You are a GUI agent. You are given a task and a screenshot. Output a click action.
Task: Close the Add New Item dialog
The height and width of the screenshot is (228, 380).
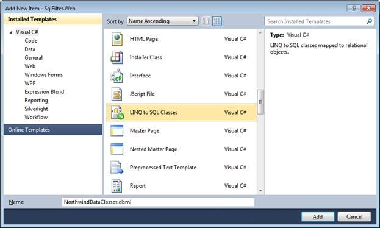point(368,9)
